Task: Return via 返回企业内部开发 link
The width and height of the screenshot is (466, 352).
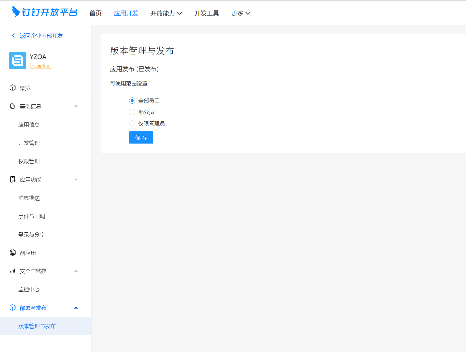Action: (41, 36)
